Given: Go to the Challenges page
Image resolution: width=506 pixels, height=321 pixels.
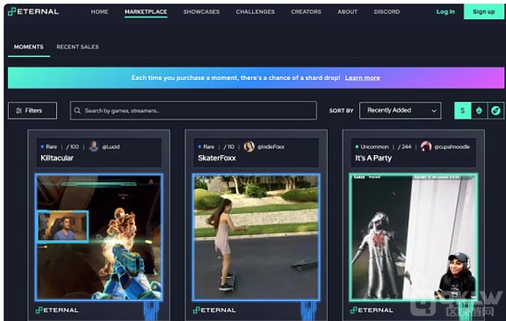Looking at the screenshot, I should (256, 12).
